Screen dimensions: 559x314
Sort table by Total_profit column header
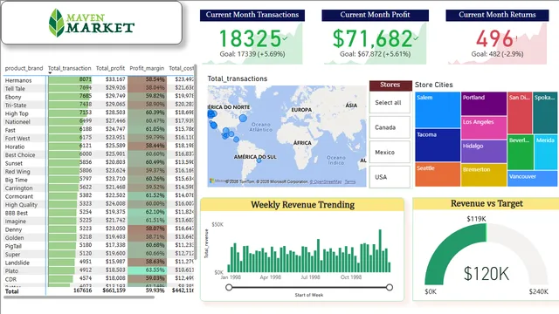point(110,68)
